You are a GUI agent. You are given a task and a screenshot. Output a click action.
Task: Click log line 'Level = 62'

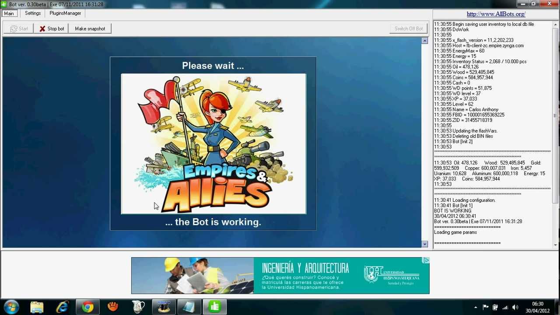454,104
